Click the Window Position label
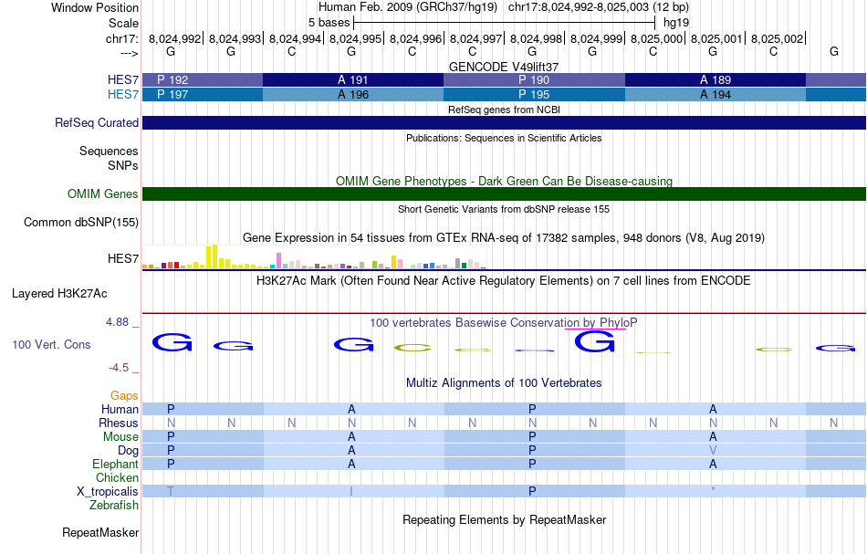Image resolution: width=867 pixels, height=554 pixels. [x=95, y=7]
